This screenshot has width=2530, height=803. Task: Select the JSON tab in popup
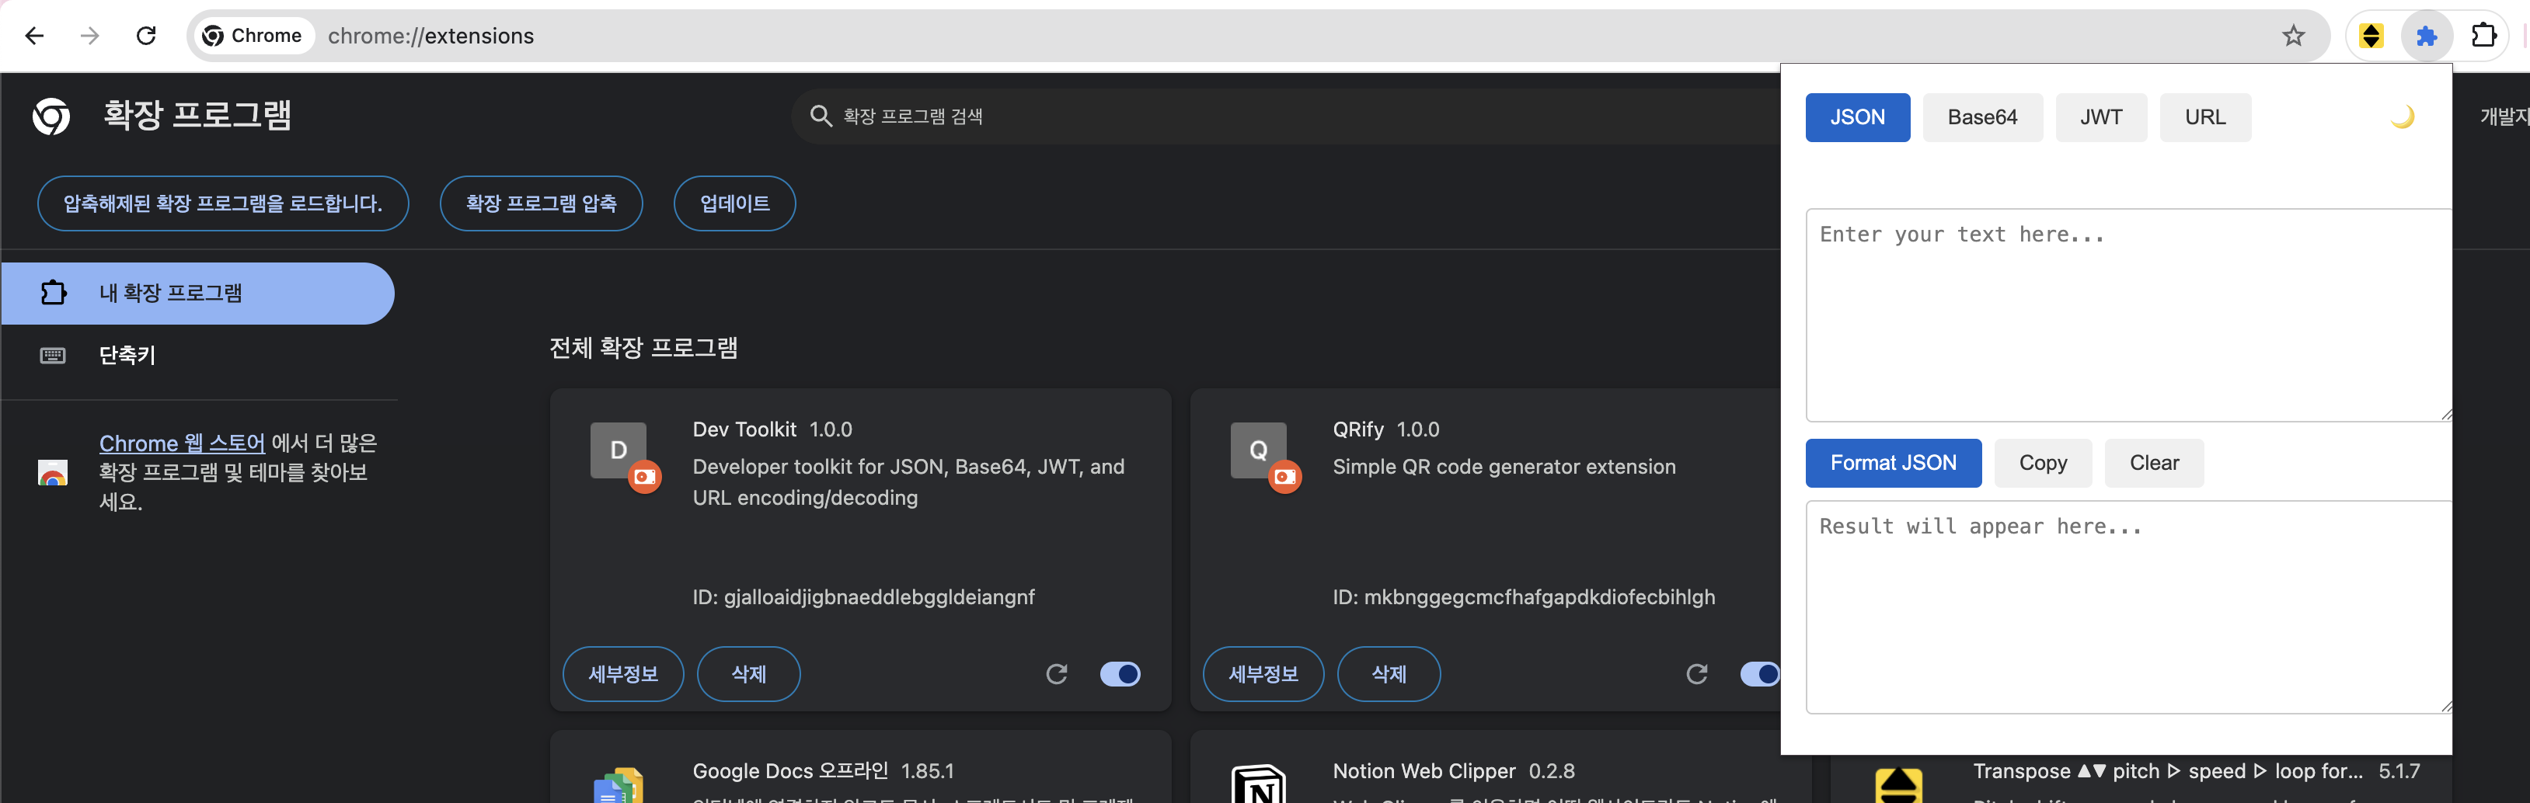point(1857,118)
